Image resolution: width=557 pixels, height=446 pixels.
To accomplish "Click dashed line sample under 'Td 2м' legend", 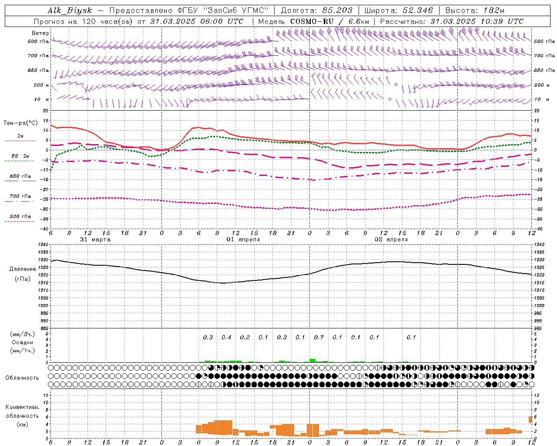I will (x=20, y=161).
